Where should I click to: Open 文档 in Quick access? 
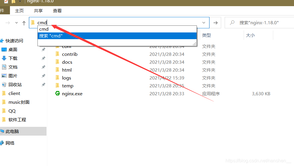point(13,67)
